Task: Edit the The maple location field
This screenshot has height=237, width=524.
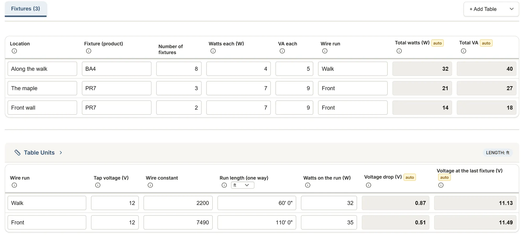Action: point(42,88)
